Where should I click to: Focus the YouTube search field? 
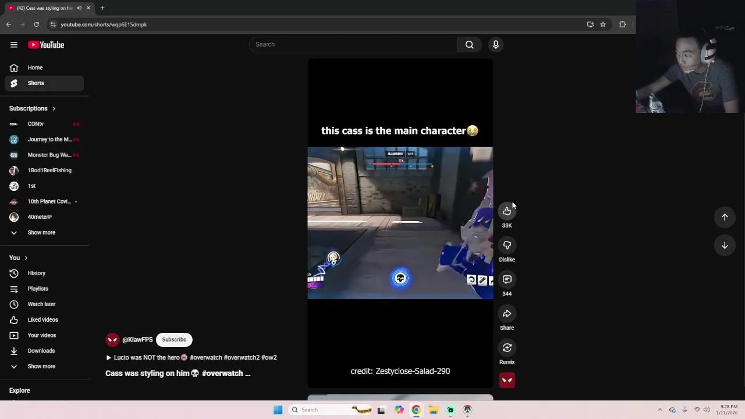[x=353, y=44]
